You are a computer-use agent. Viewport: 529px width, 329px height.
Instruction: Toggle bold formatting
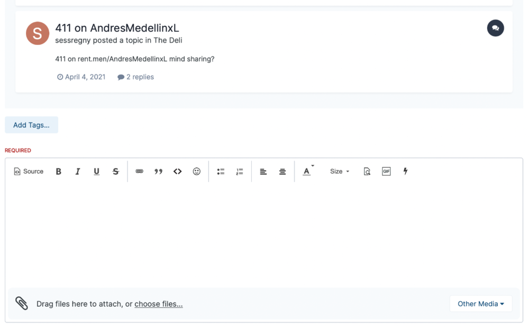(59, 172)
